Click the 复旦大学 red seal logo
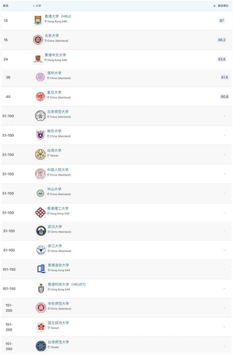The image size is (233, 355). (x=40, y=96)
